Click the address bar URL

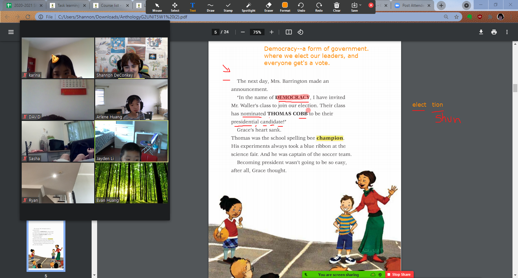[x=123, y=17]
